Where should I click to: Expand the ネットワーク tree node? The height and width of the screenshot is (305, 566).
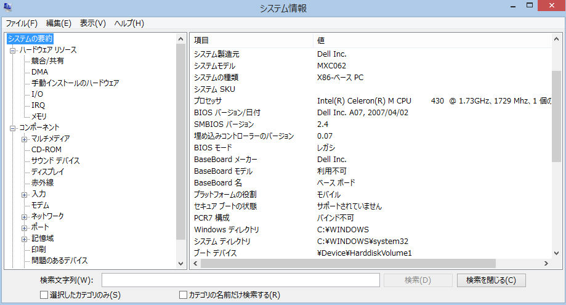25,216
